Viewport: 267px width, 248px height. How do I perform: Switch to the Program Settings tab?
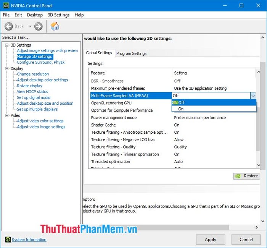tap(131, 53)
